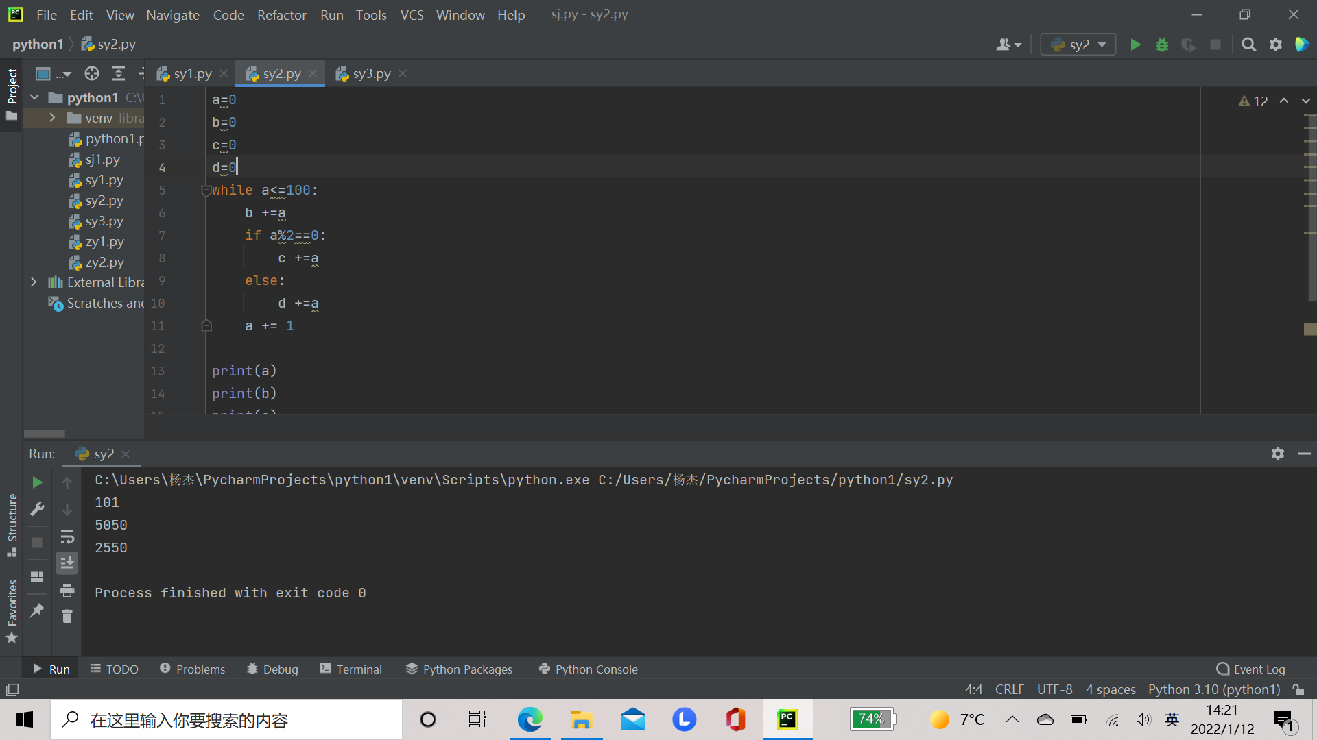Open the Navigate menu
1317x740 pixels.
pos(172,15)
